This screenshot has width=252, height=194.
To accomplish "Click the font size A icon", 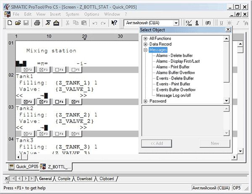I will tap(246, 23).
